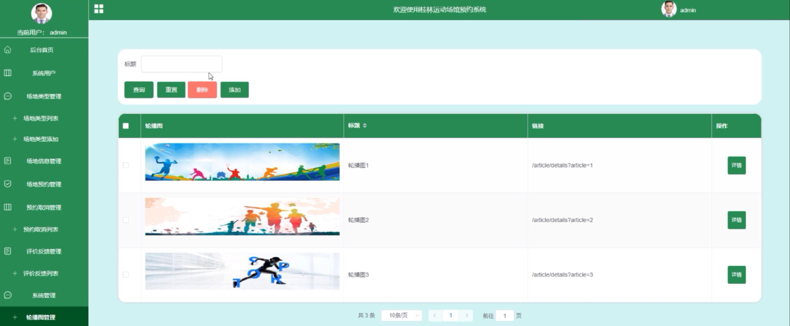Click the grid menu icon in header

point(99,9)
